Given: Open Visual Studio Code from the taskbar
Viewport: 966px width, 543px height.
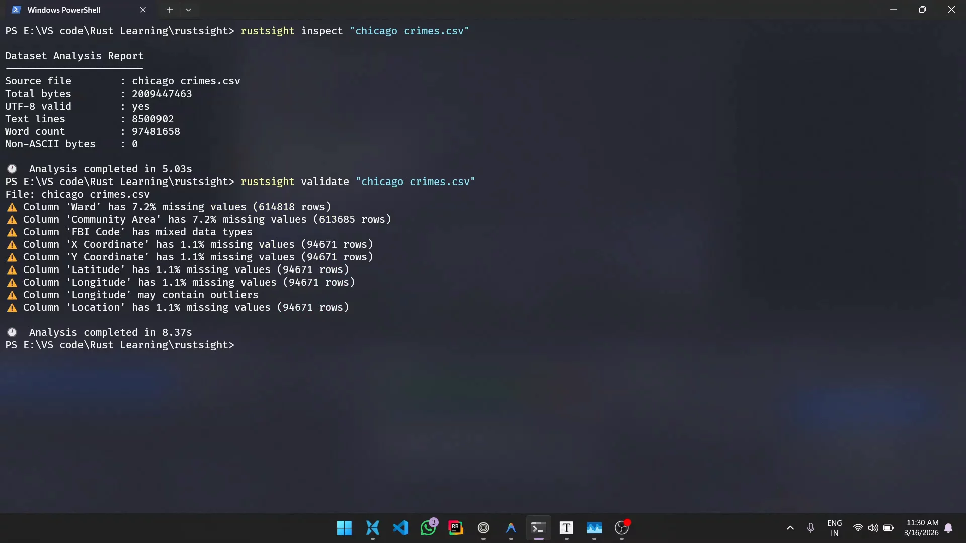Looking at the screenshot, I should 400,528.
